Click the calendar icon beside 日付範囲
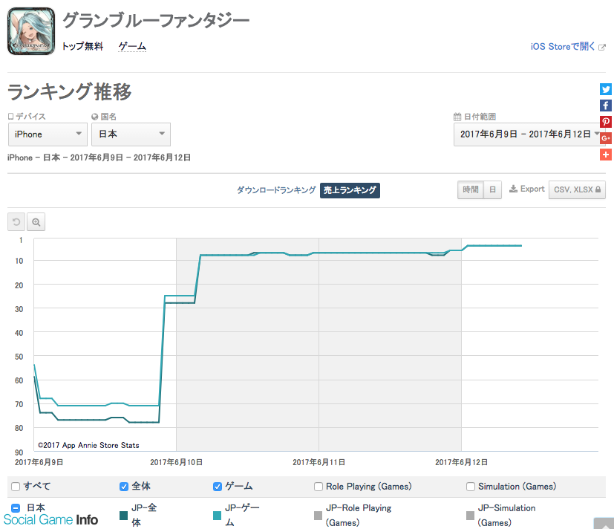The width and height of the screenshot is (614, 529). tap(457, 117)
